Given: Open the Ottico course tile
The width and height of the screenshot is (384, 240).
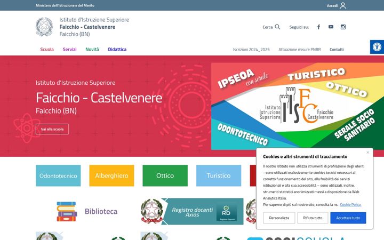Looking at the screenshot, I should pyautogui.click(x=165, y=175).
